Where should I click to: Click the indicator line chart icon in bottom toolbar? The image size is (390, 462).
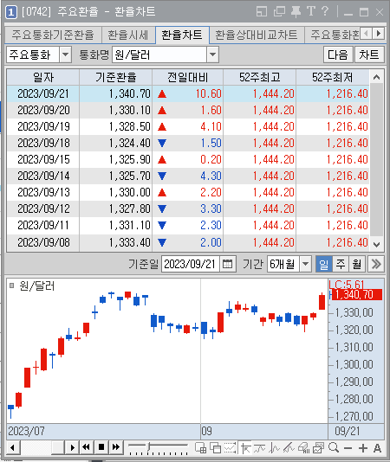click(x=275, y=448)
